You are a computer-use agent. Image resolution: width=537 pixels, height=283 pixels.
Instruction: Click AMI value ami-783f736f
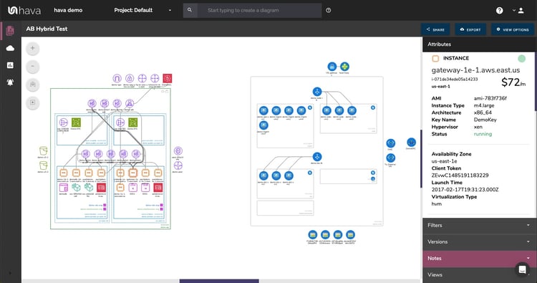pyautogui.click(x=490, y=98)
